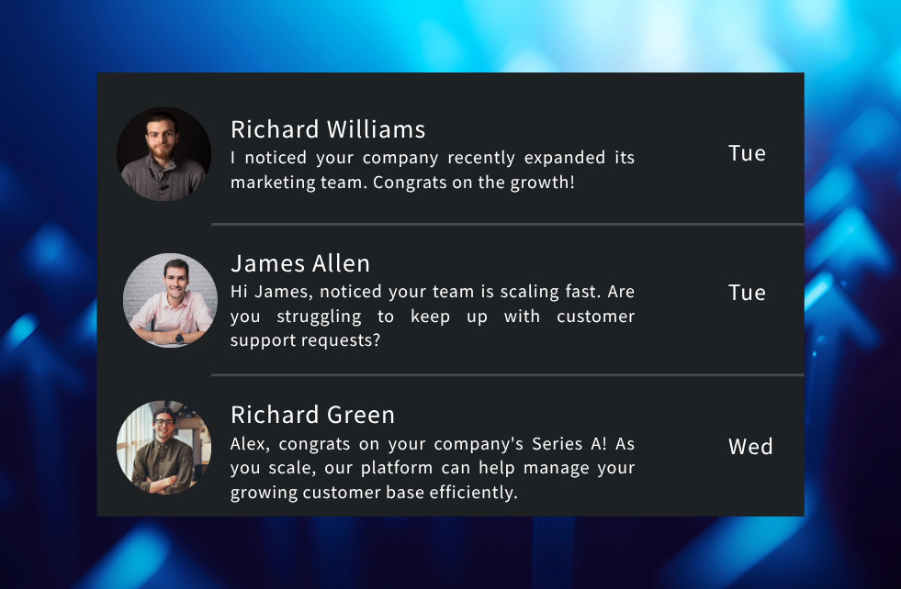This screenshot has width=901, height=589.
Task: Click the James Allen contact name
Action: tap(300, 263)
